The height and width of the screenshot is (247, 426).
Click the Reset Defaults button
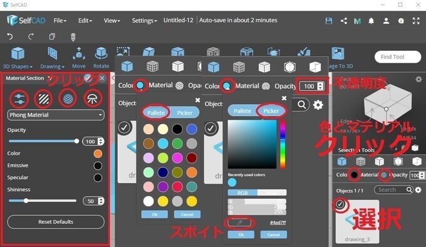[56, 222]
